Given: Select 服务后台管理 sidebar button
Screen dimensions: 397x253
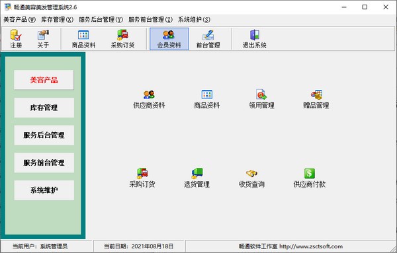Looking at the screenshot, I should point(44,135).
